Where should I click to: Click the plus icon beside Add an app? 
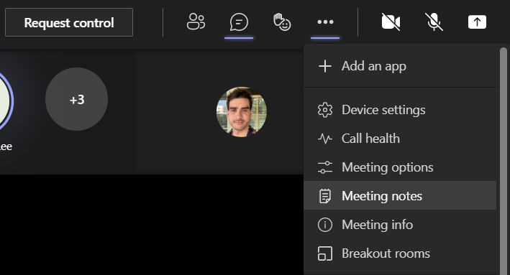(325, 66)
